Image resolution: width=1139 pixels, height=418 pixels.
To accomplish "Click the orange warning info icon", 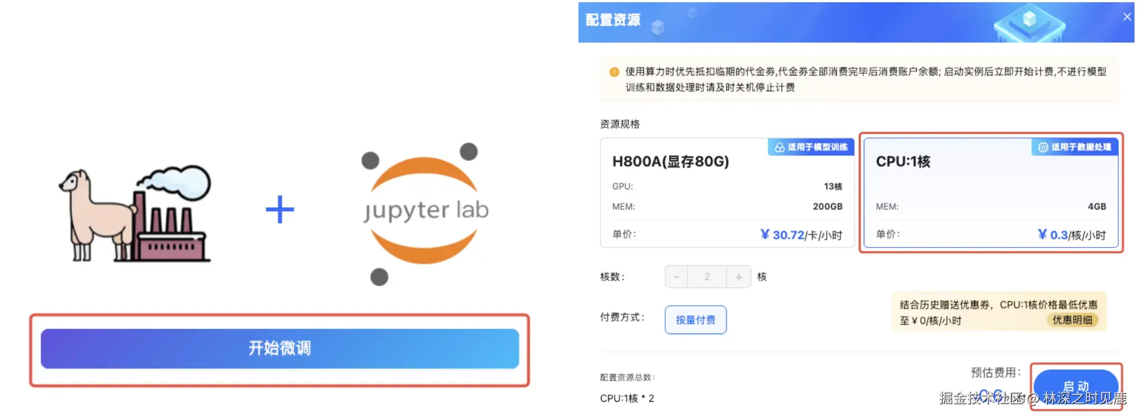I will pos(614,72).
